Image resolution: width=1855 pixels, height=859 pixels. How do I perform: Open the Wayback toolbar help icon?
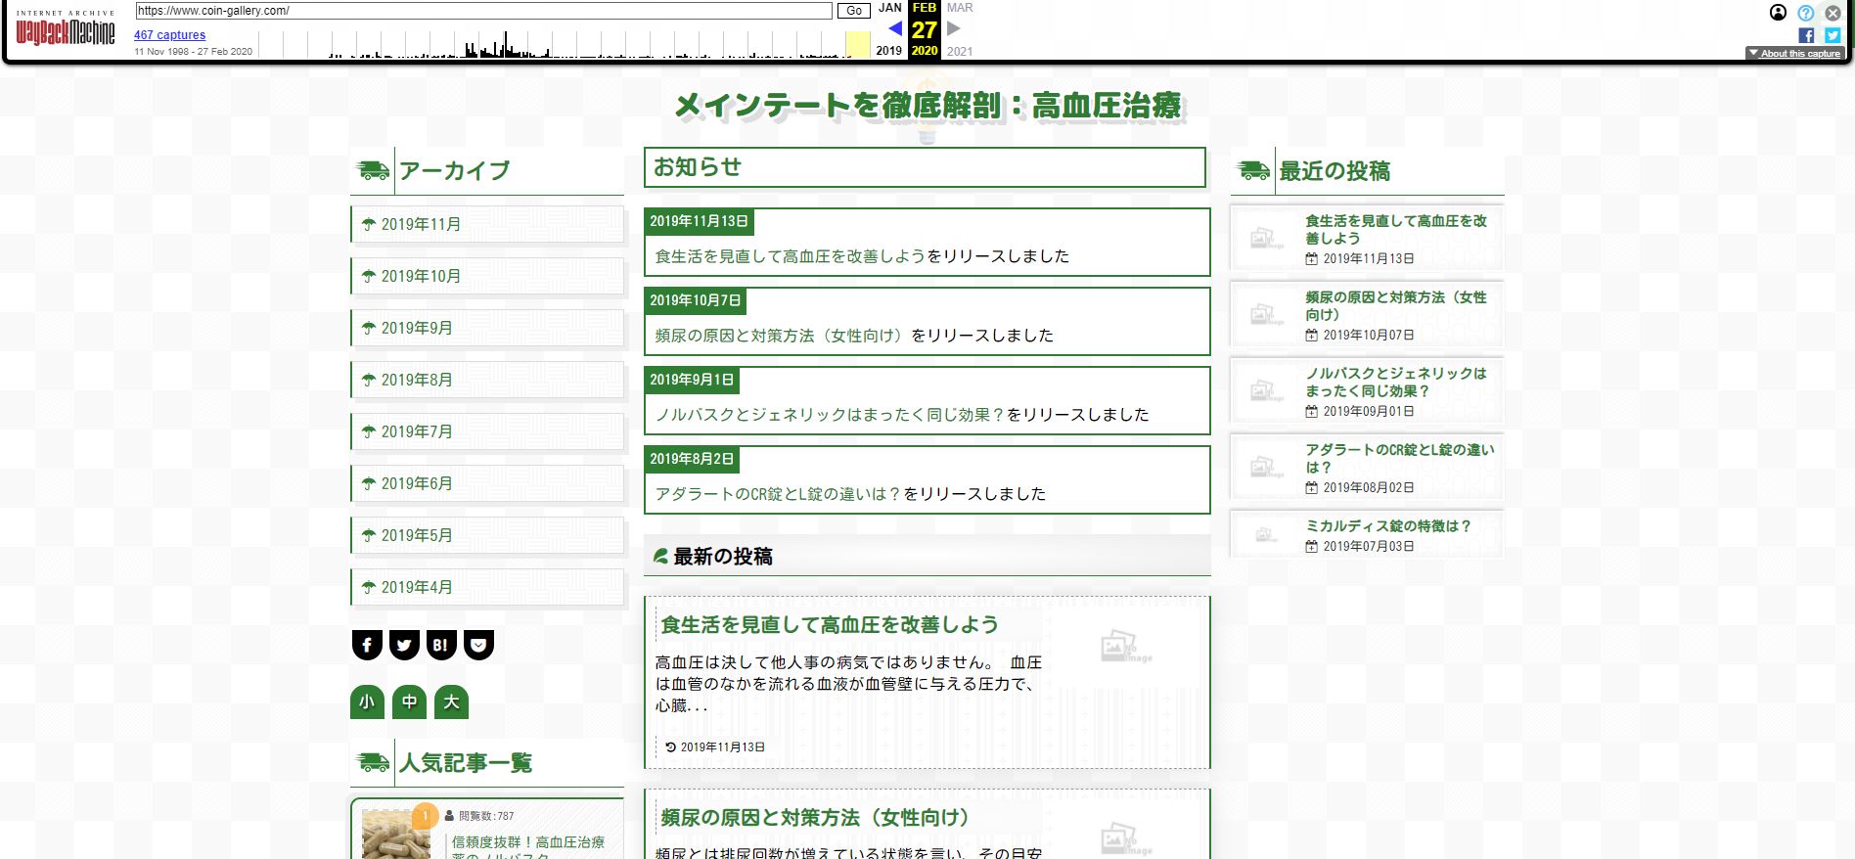click(1805, 13)
